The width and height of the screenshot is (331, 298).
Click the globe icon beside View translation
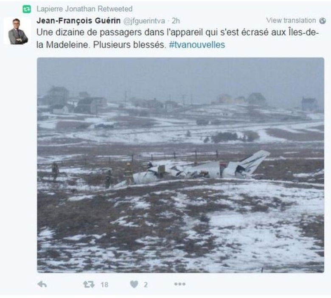pos(323,21)
